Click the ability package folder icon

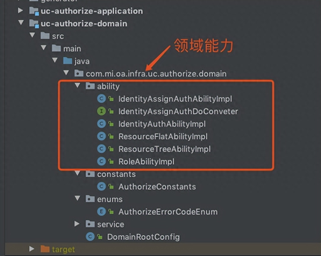[90, 86]
